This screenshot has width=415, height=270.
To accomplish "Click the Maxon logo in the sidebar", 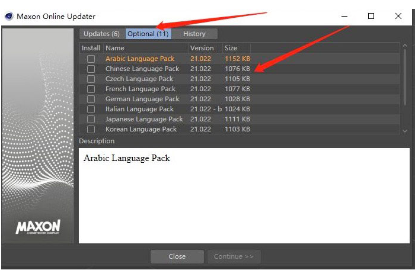I will pyautogui.click(x=38, y=227).
